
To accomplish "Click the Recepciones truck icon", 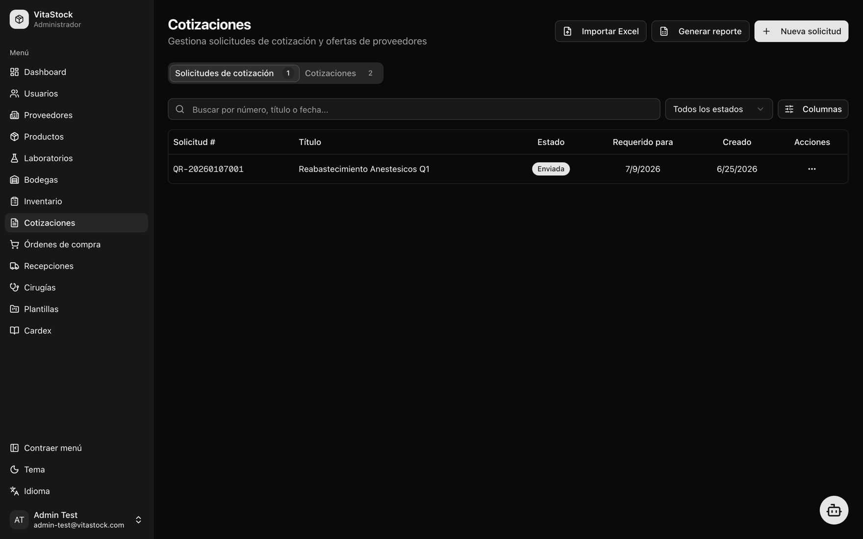I will coord(14,266).
